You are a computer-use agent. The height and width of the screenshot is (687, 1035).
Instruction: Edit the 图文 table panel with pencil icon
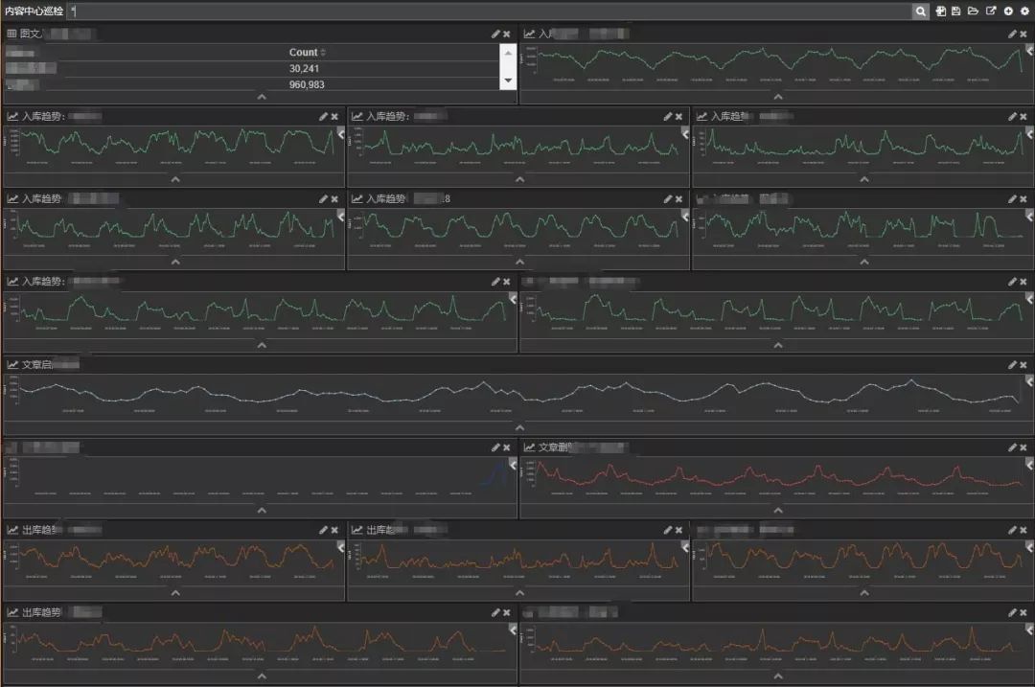(x=495, y=34)
